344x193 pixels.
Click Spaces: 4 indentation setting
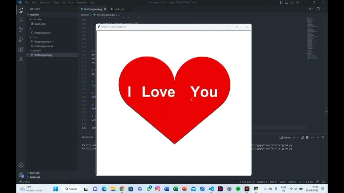262,182
